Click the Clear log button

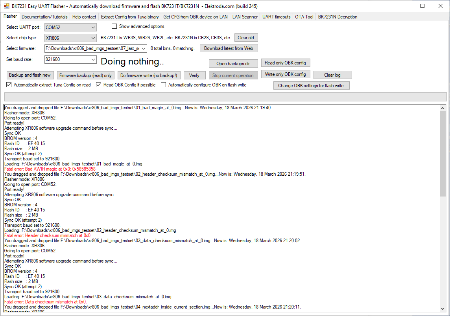[x=332, y=75]
